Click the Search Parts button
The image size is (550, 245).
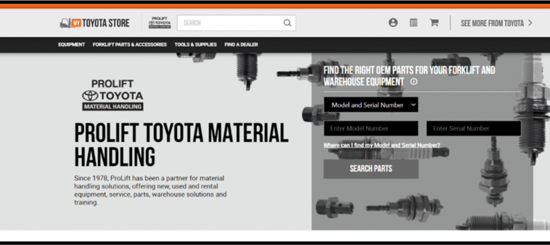pyautogui.click(x=371, y=169)
